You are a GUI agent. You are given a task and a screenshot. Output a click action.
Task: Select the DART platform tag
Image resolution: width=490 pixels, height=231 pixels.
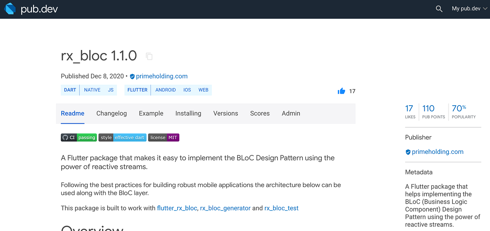[x=70, y=90]
